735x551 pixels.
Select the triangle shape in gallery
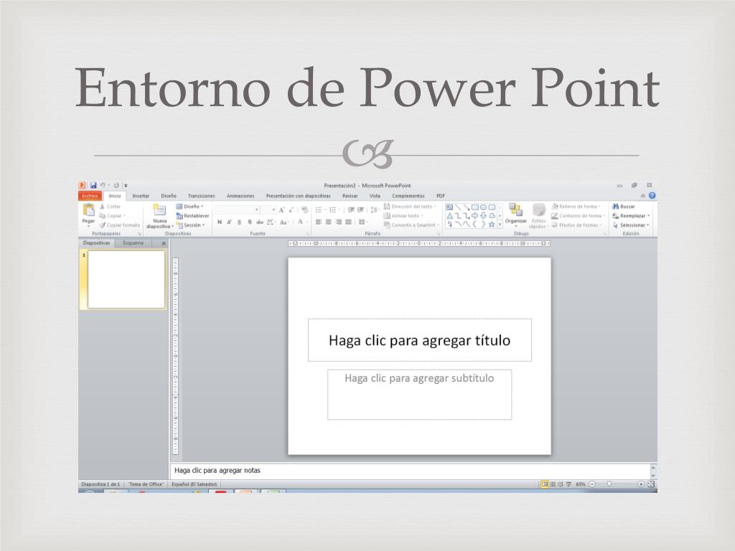449,216
